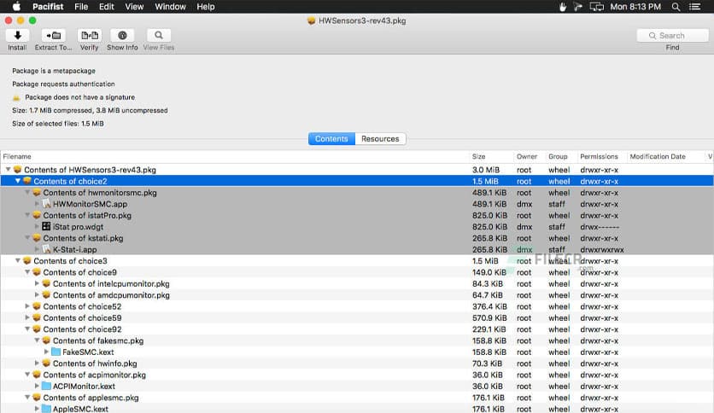The width and height of the screenshot is (714, 413).
Task: Open Notification Center icon in menu bar
Action: click(694, 7)
